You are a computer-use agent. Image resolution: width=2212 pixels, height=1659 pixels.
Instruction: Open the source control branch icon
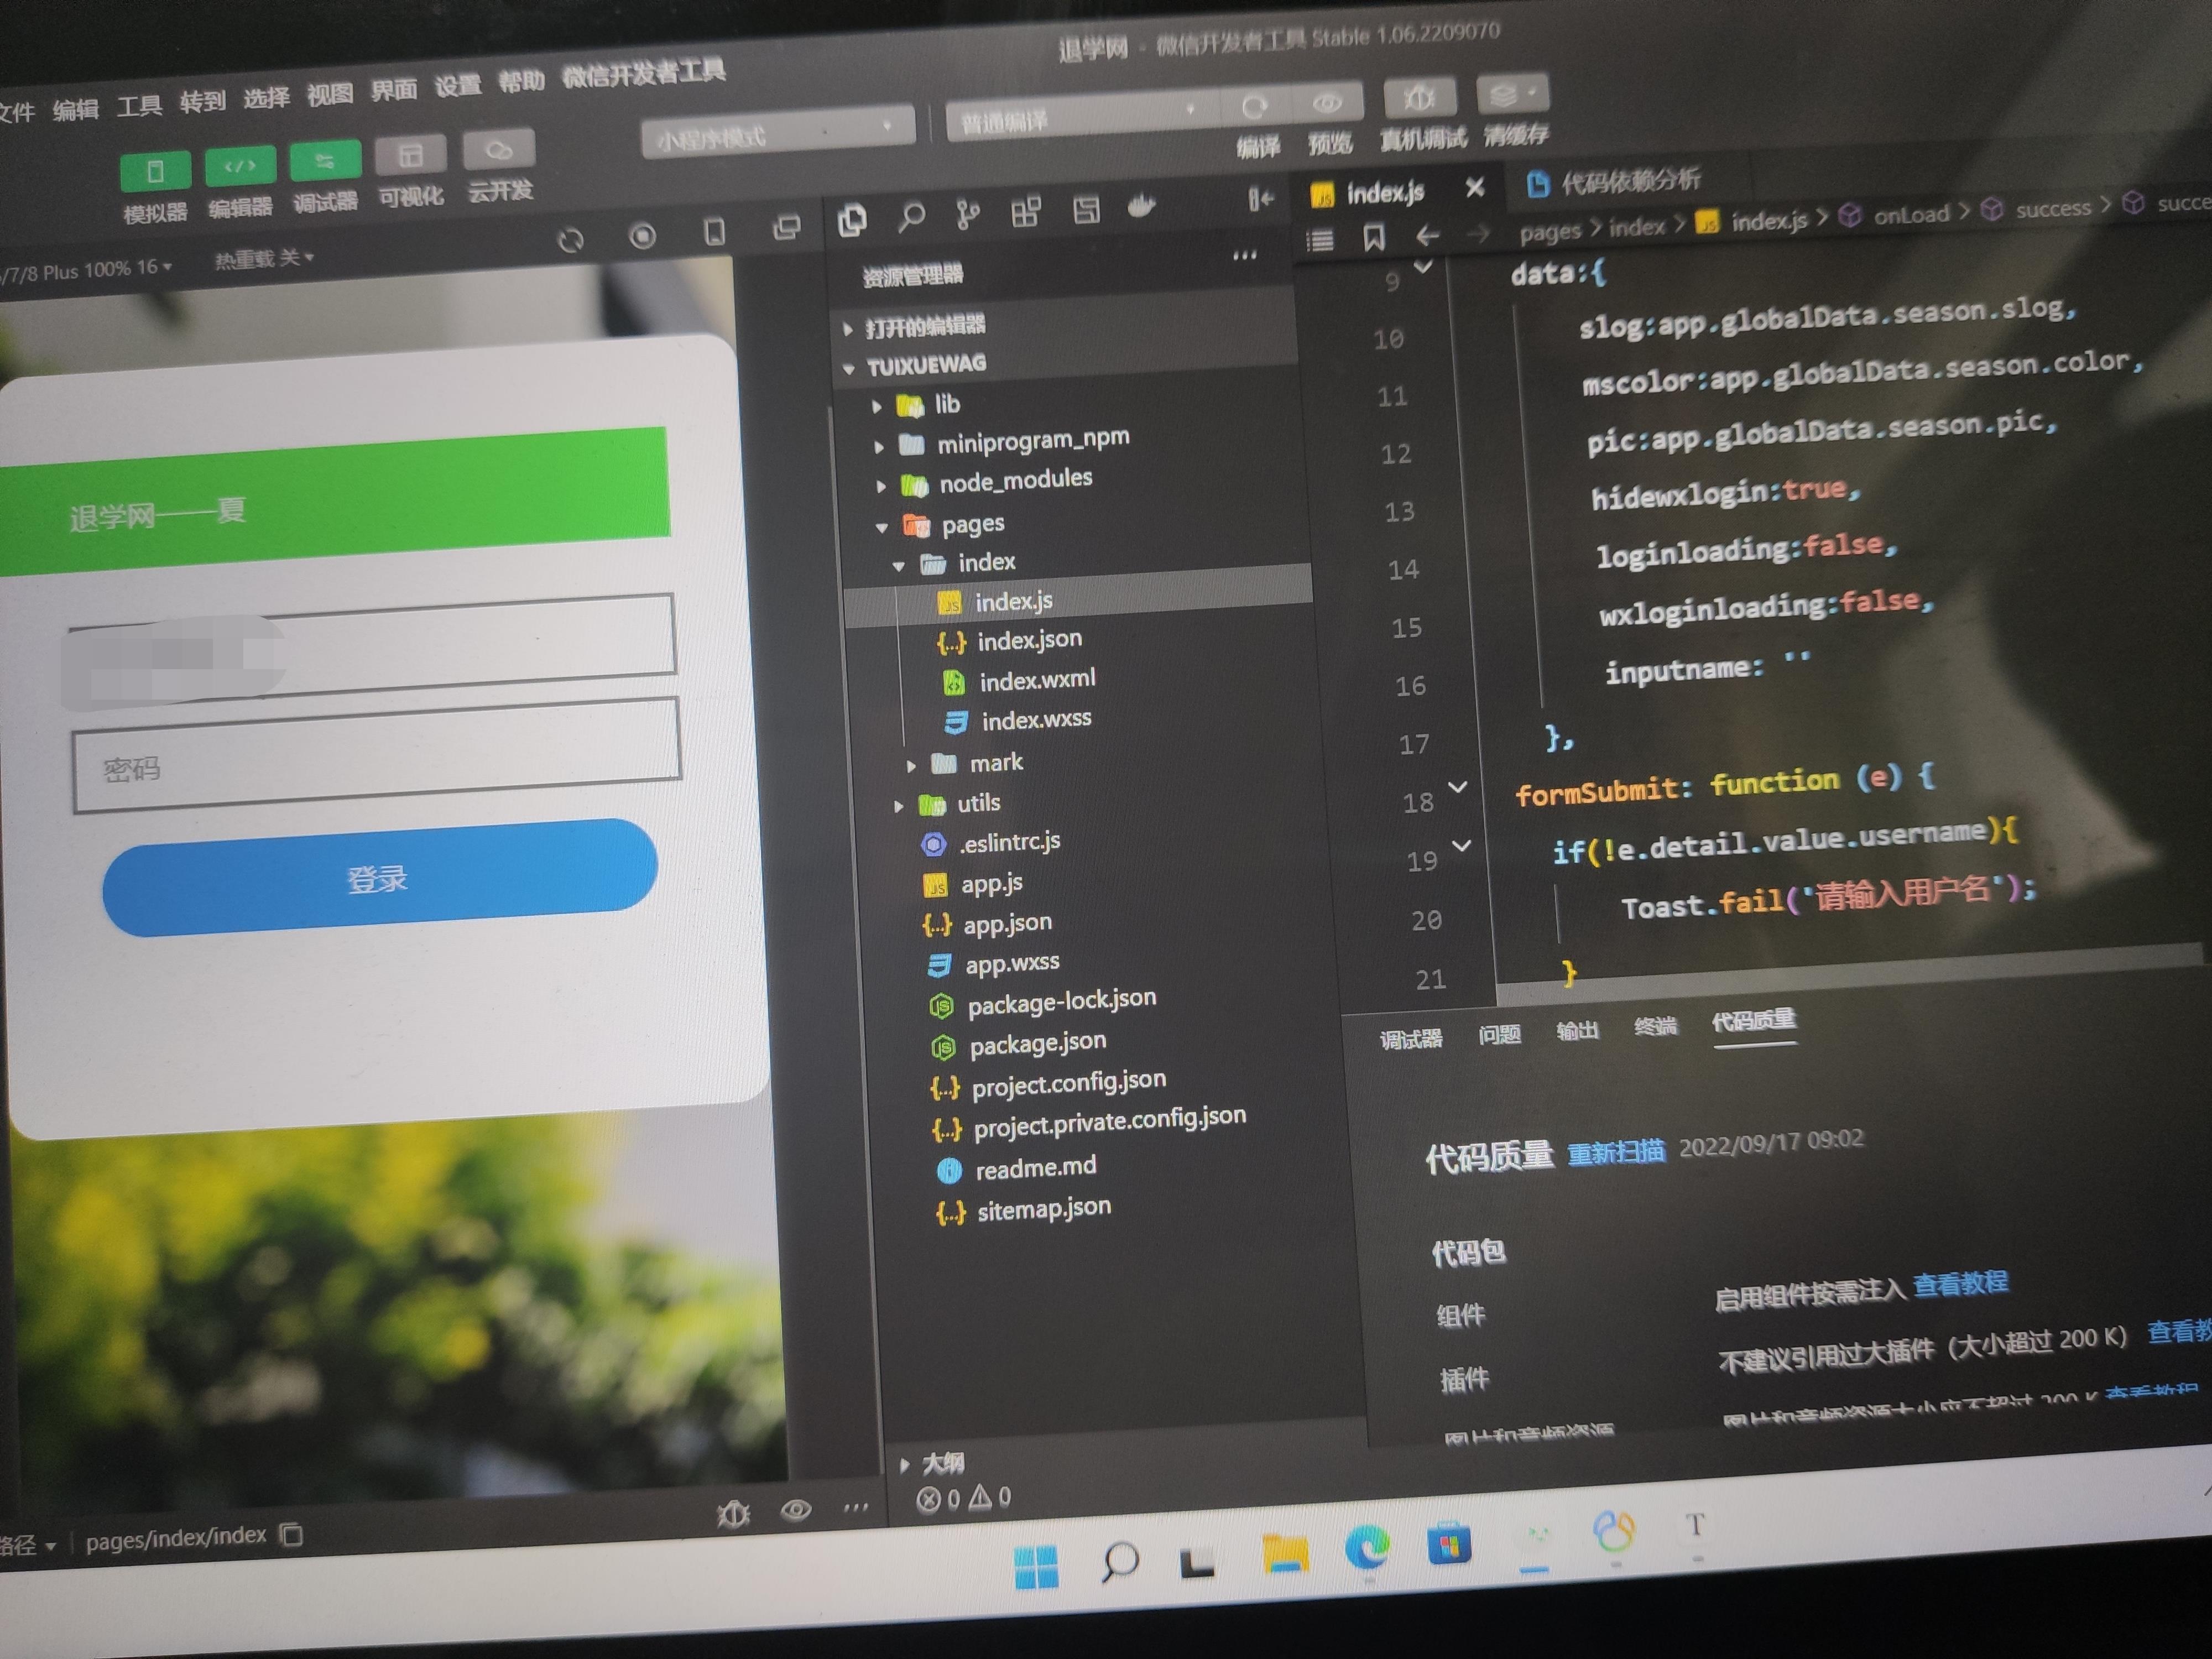click(967, 213)
